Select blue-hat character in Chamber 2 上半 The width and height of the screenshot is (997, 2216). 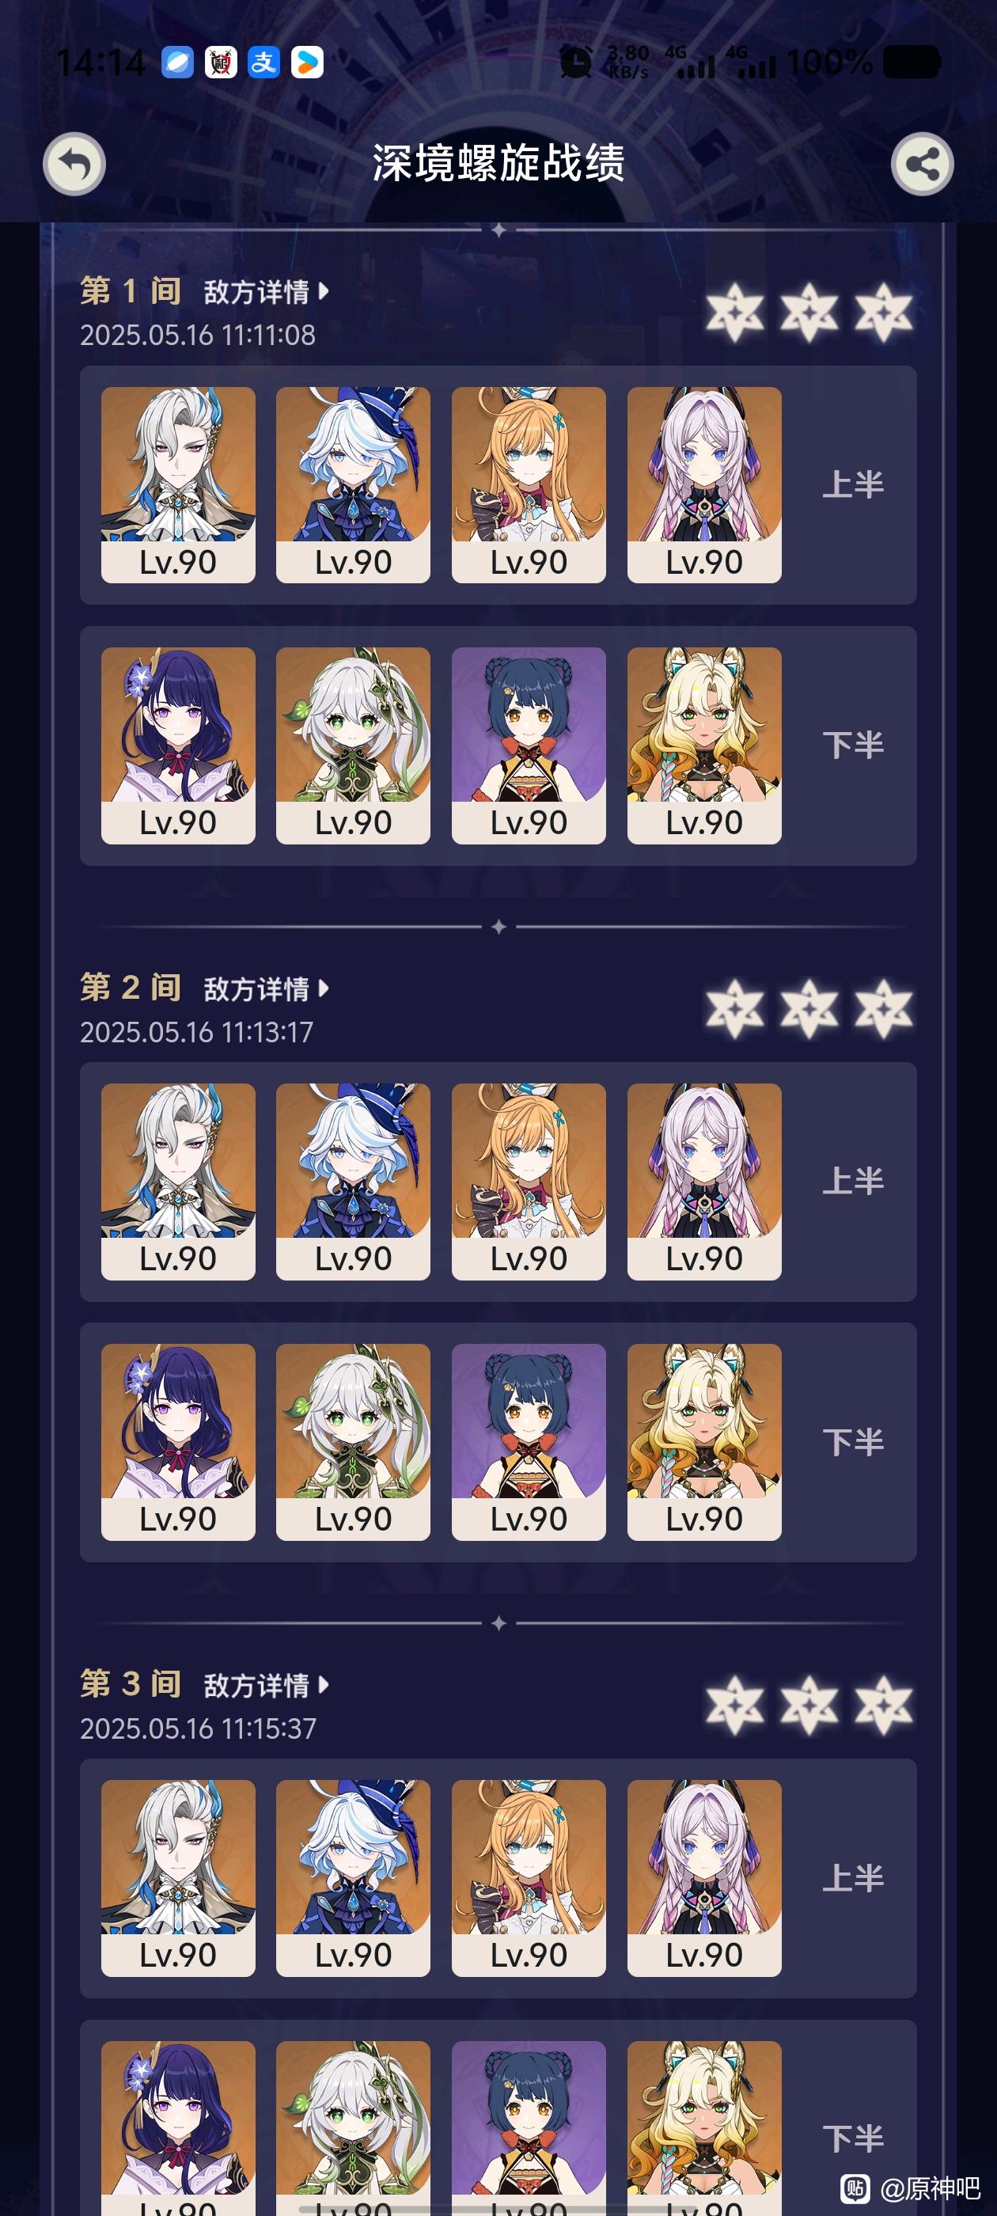[x=353, y=1181]
